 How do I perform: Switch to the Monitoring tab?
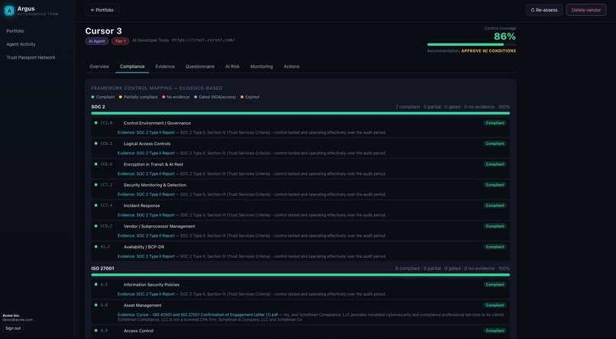pos(261,66)
